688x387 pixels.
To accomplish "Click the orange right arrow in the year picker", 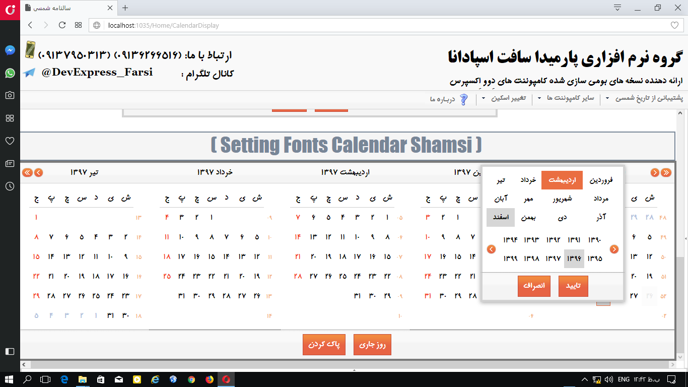I will click(x=613, y=249).
